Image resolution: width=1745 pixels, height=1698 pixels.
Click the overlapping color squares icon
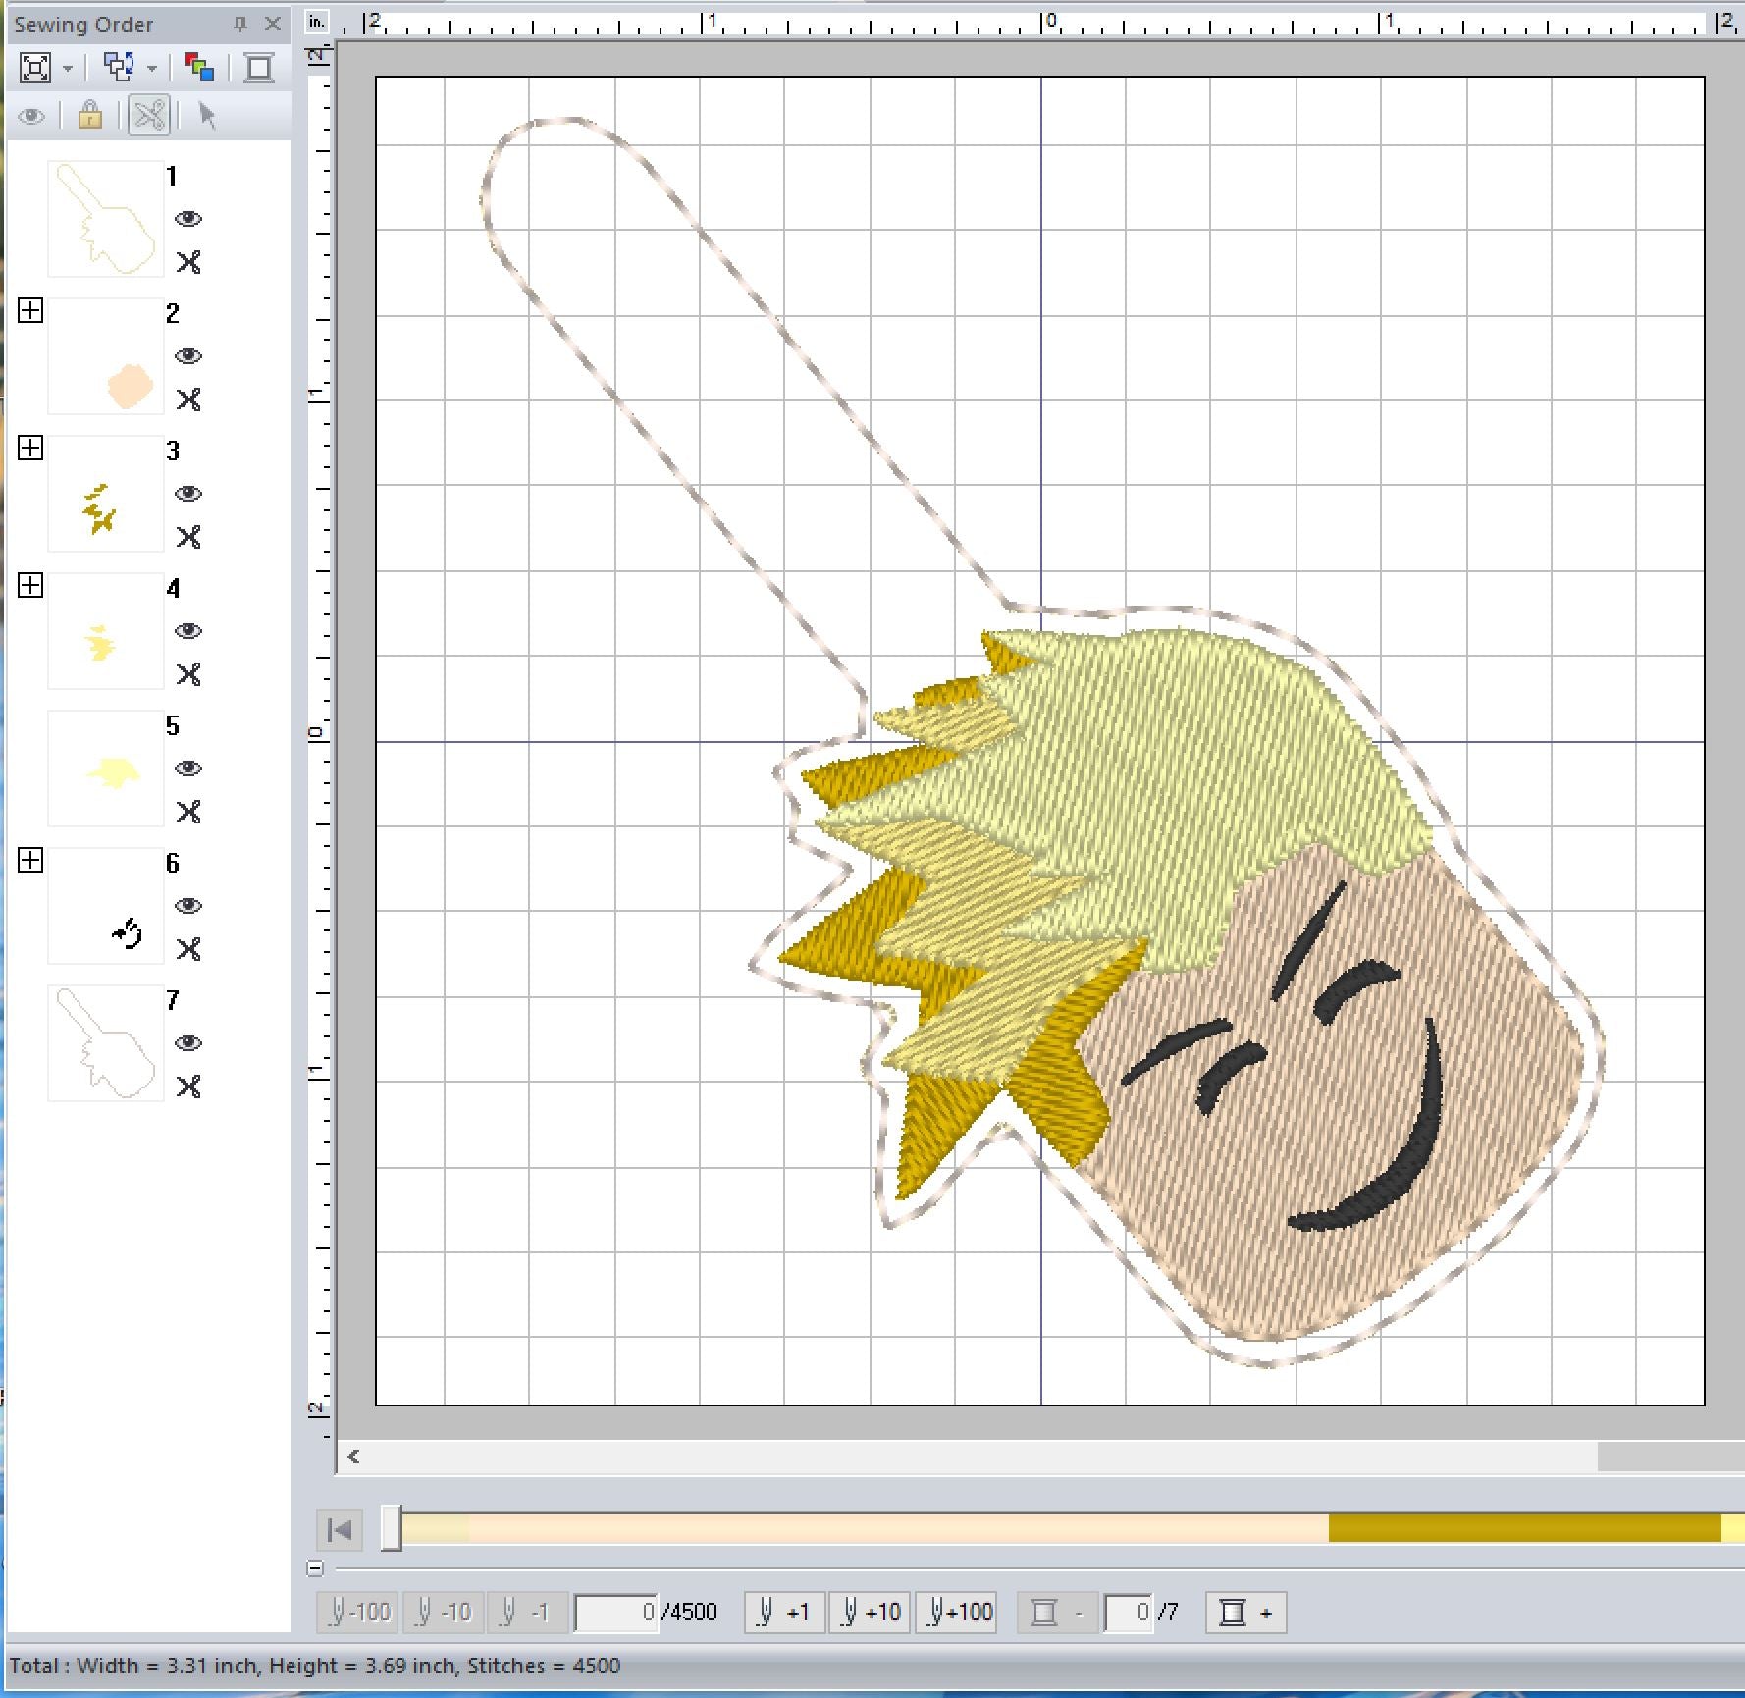[x=199, y=68]
